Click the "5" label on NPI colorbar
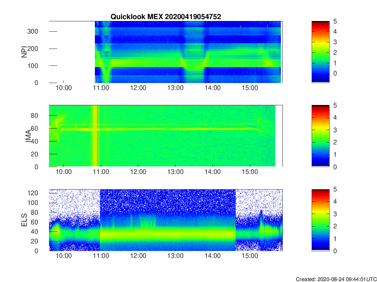The height and width of the screenshot is (282, 377). coord(335,21)
